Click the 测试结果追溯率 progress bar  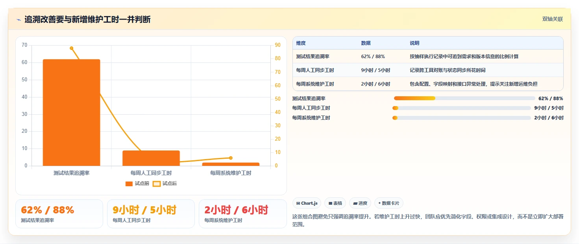coord(464,98)
